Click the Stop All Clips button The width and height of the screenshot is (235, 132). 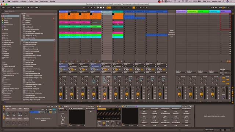coord(221,61)
